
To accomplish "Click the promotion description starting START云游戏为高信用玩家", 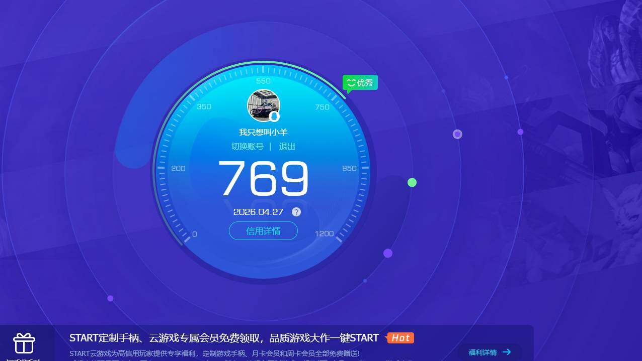I will point(214,353).
